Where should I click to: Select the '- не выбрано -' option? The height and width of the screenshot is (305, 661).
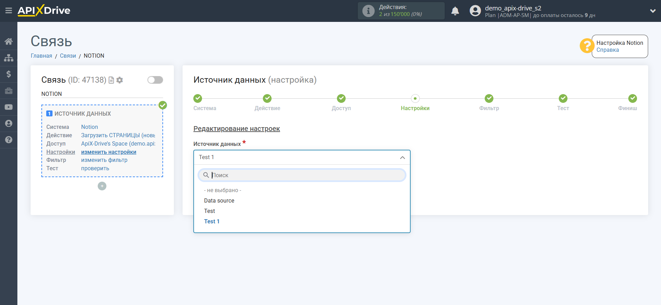click(223, 190)
